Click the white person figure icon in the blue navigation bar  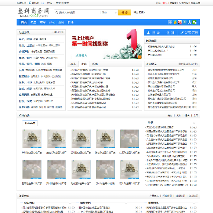coord(190,22)
